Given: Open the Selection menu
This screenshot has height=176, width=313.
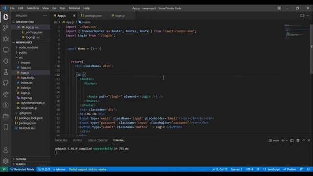Looking at the screenshot, I should 33,8.
